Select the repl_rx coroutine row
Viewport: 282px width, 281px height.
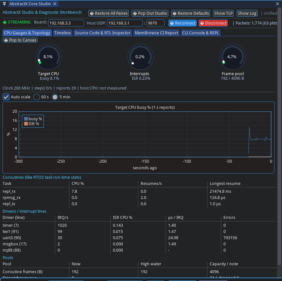[140, 191]
